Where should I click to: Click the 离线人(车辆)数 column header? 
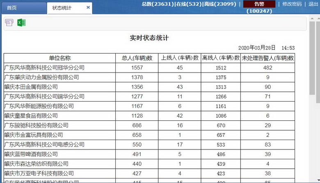click(221, 58)
